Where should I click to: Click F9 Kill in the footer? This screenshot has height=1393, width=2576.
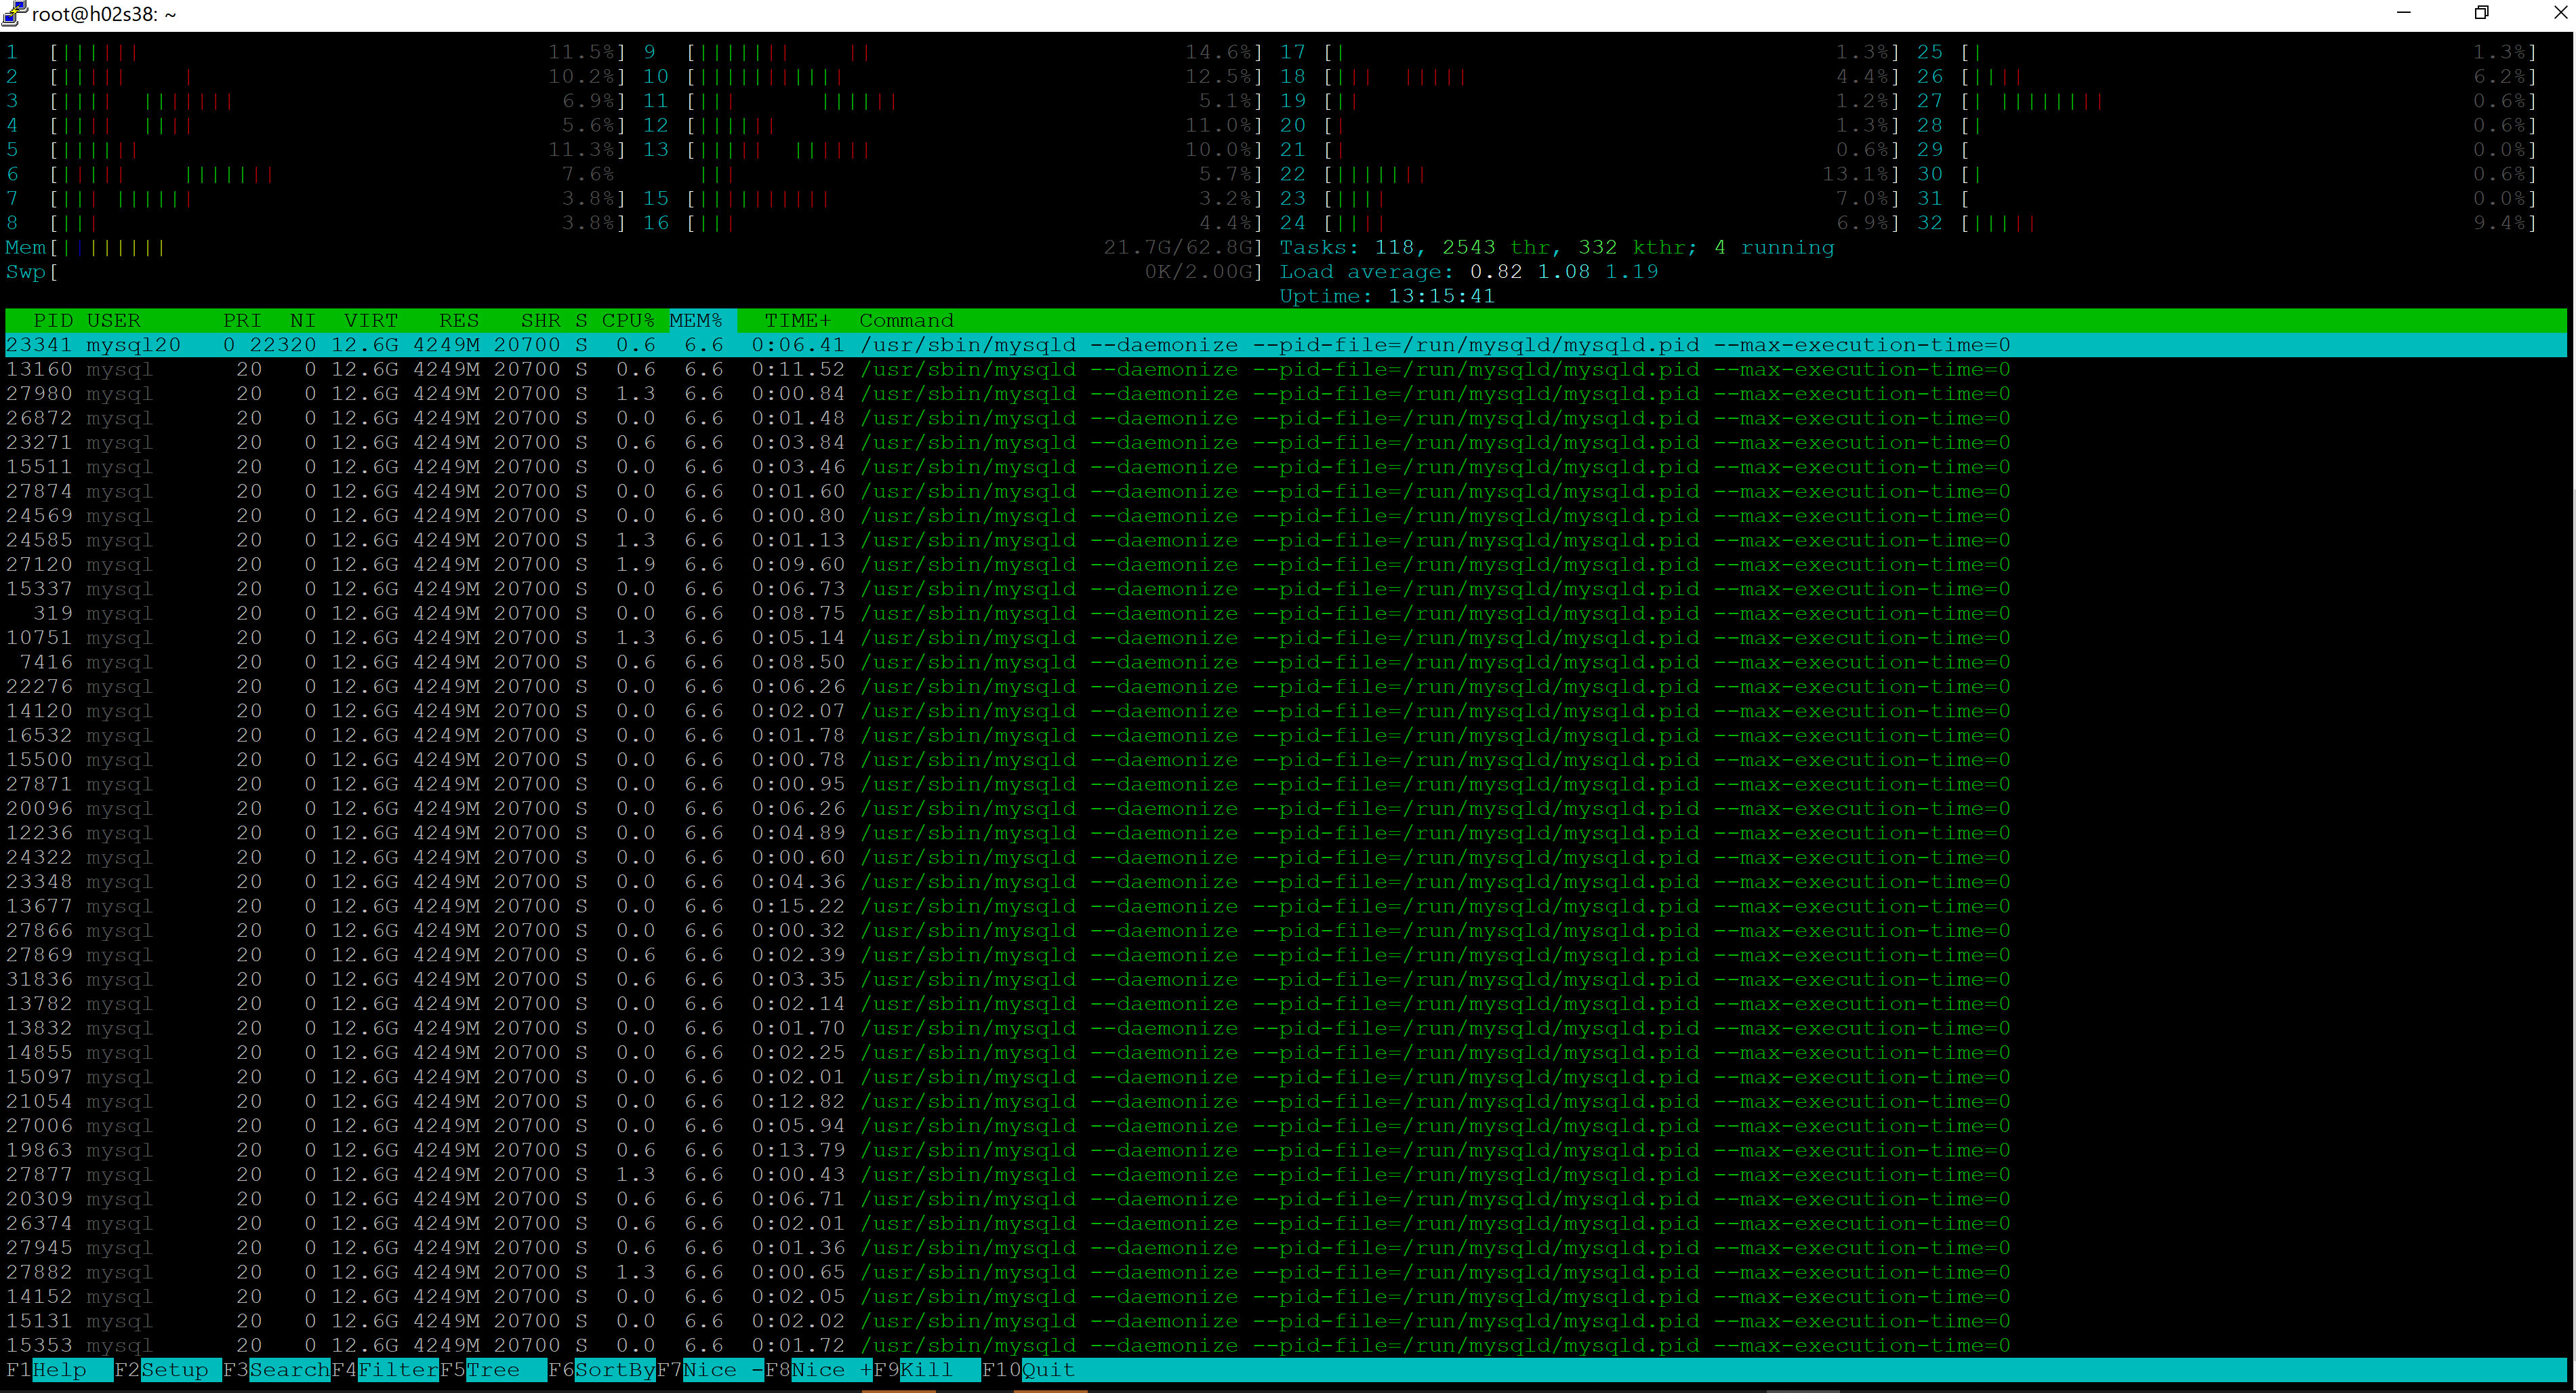[x=927, y=1370]
